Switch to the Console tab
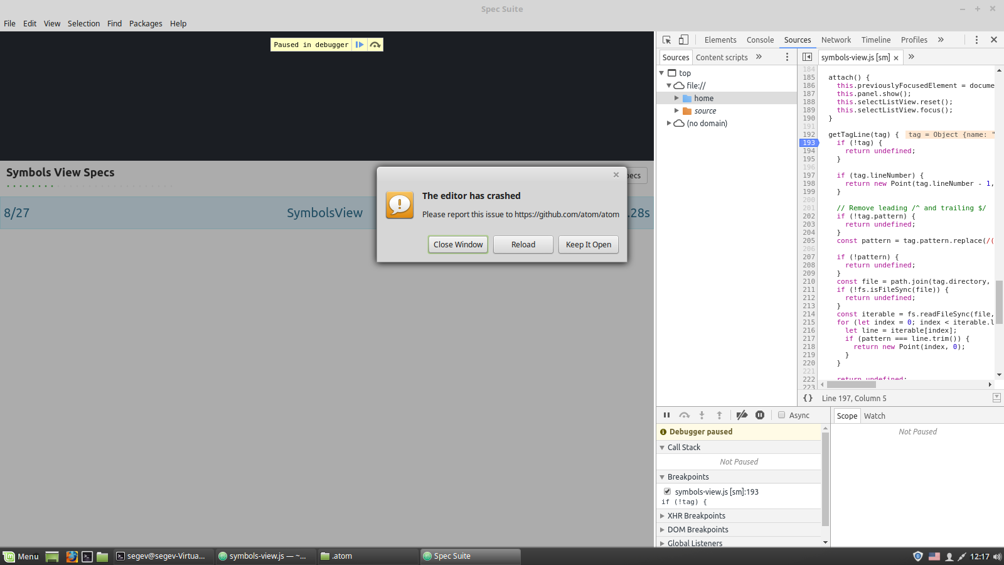1004x565 pixels. [x=760, y=40]
